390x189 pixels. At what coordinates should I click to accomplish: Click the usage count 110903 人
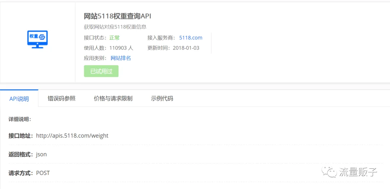click(x=121, y=48)
